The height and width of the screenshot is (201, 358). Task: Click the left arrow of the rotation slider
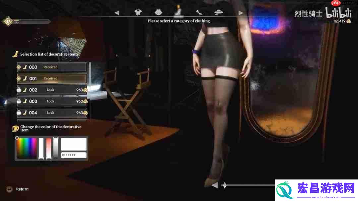click(214, 185)
